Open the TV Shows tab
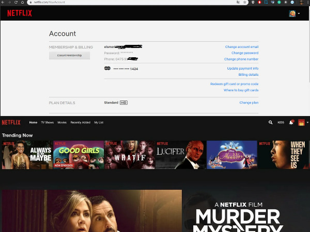Viewport: 310px width, 232px height. (47, 123)
